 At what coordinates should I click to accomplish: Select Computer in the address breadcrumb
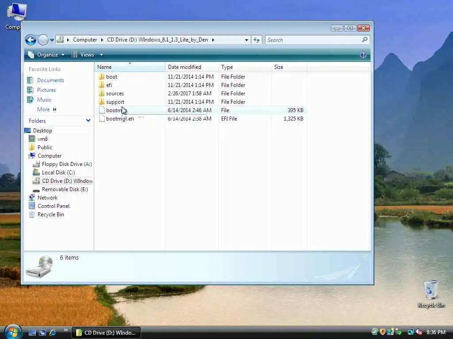click(85, 40)
